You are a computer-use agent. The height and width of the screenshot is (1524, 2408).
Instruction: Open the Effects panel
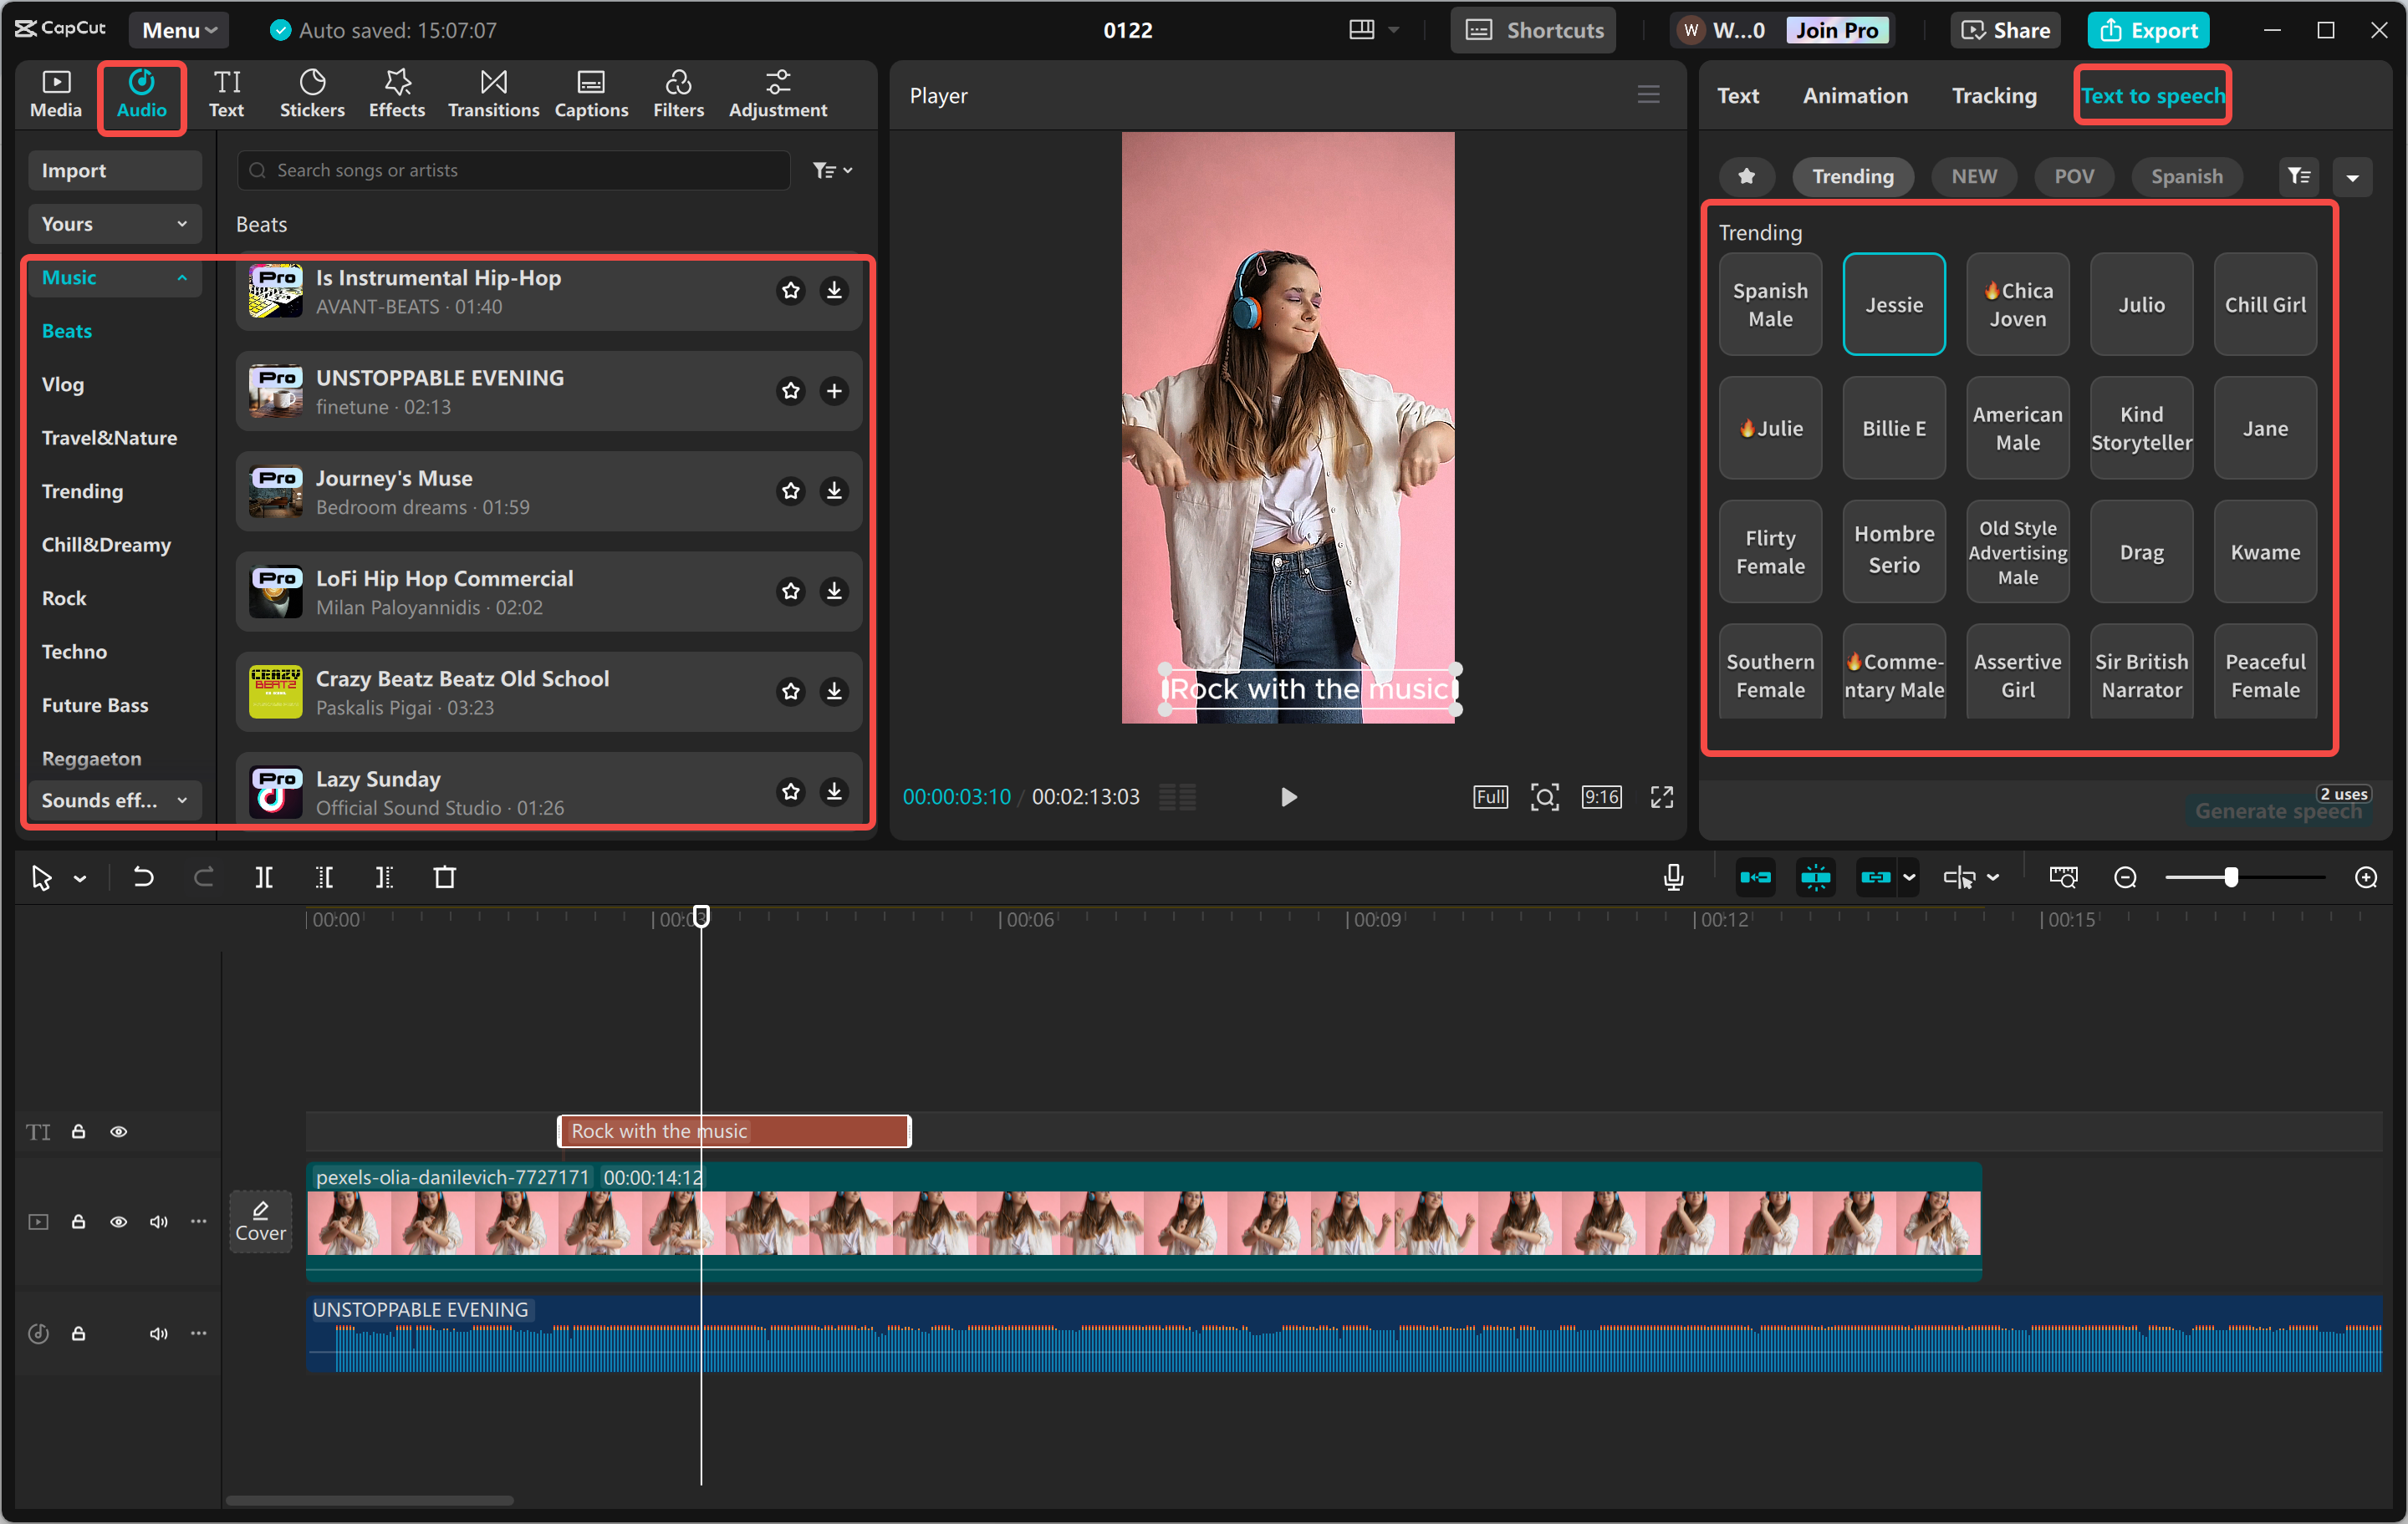(x=396, y=93)
